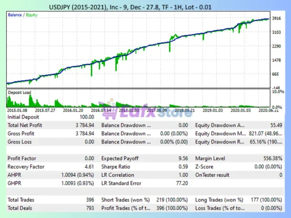Click the LR Correlation value 1.00
Screen dimensions: 291x218
tap(184, 175)
